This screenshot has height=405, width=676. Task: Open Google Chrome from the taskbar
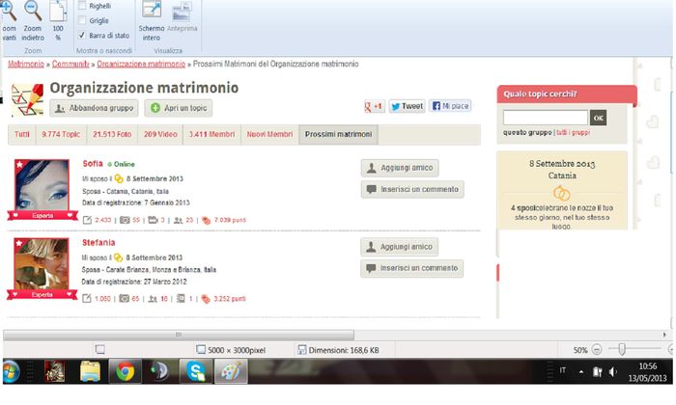125,370
